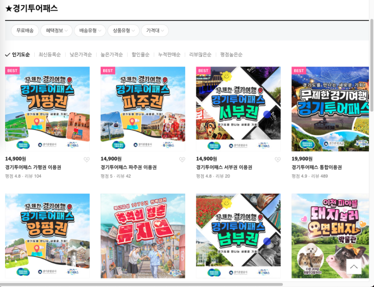Click the scroll-to-top arrow button
374x287 pixels.
click(x=354, y=266)
